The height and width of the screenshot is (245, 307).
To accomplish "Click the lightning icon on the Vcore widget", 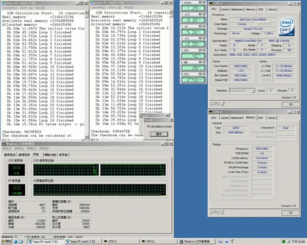I will pyautogui.click(x=182, y=2).
